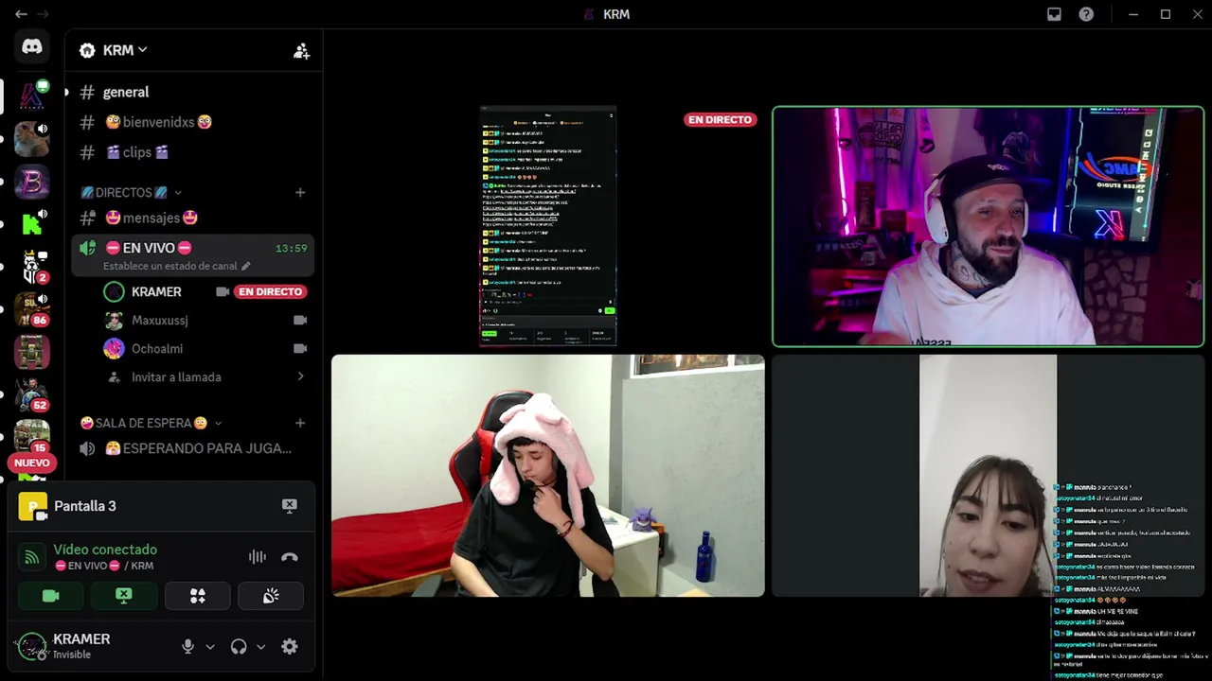This screenshot has width=1212, height=681.
Task: Open the Video conectado connection details
Action: [105, 550]
